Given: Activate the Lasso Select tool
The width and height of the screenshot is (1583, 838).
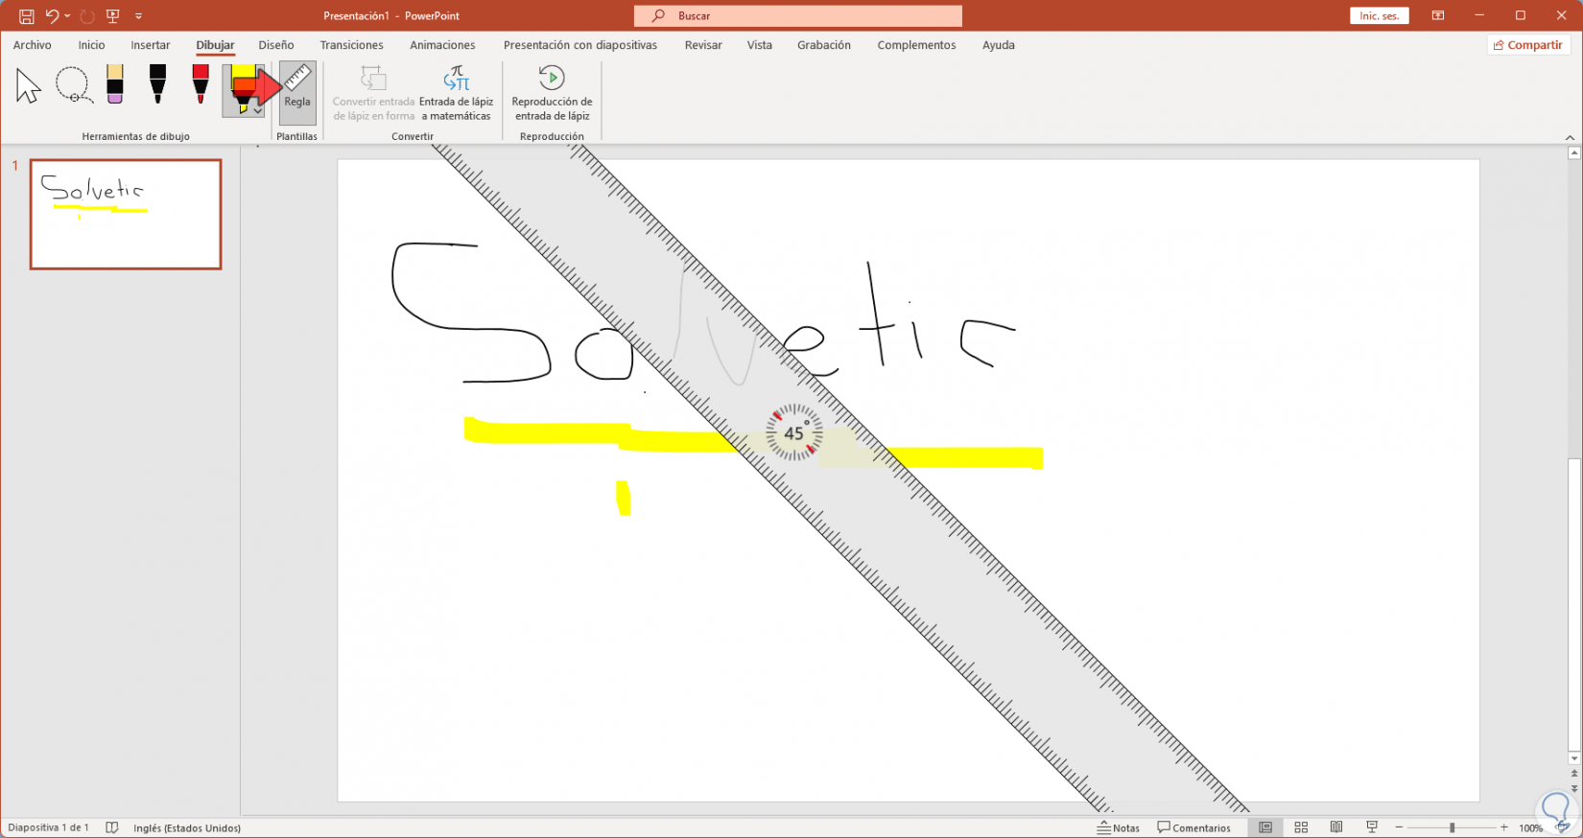Looking at the screenshot, I should [73, 85].
